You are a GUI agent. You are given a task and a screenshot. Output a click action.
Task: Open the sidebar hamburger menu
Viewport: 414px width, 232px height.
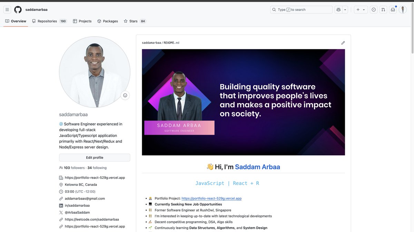point(7,9)
